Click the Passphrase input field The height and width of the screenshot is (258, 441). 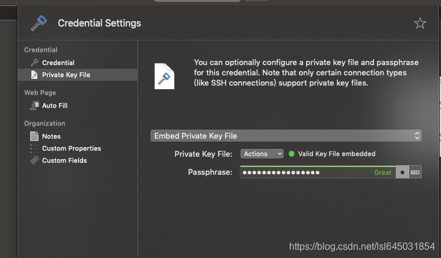pos(306,172)
